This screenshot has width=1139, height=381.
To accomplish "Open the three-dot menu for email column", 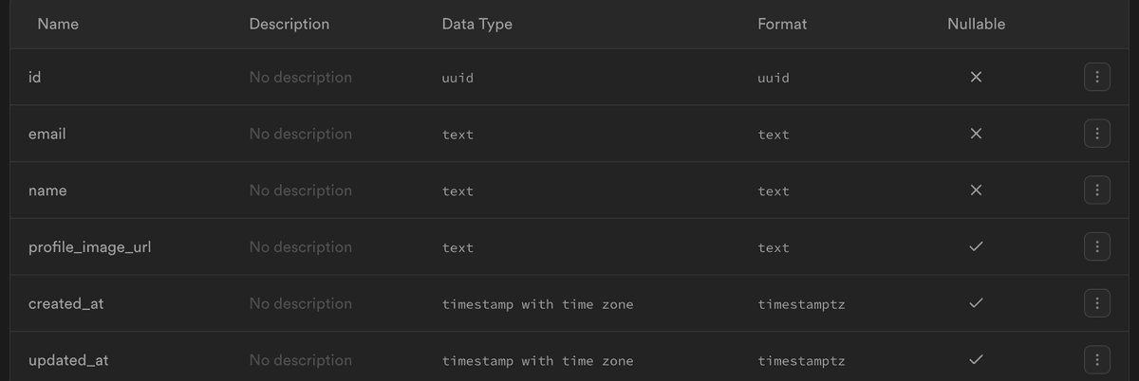I will click(1096, 134).
